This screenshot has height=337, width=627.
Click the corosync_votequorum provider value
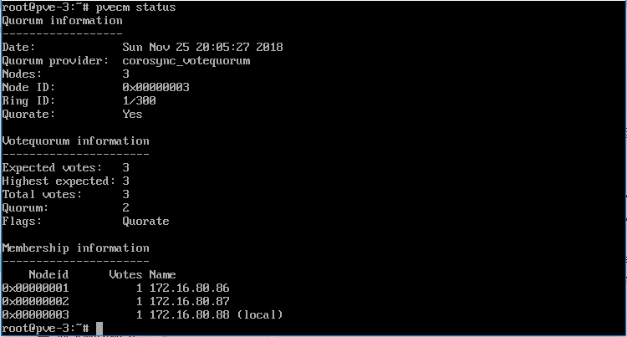tap(186, 61)
